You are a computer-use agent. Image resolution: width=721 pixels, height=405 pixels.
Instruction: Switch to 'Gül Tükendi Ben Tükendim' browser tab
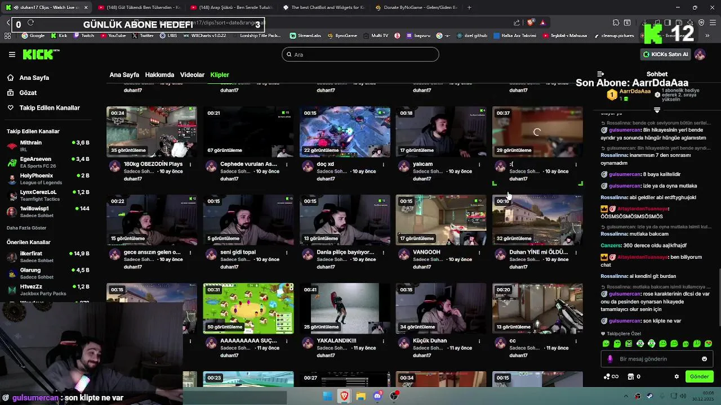[139, 7]
